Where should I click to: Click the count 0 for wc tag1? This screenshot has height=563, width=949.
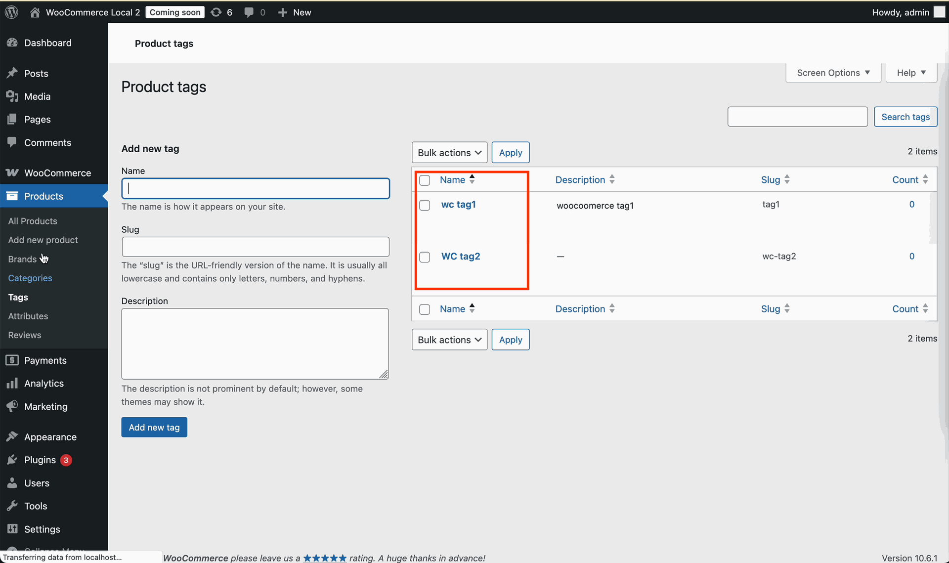(x=912, y=204)
